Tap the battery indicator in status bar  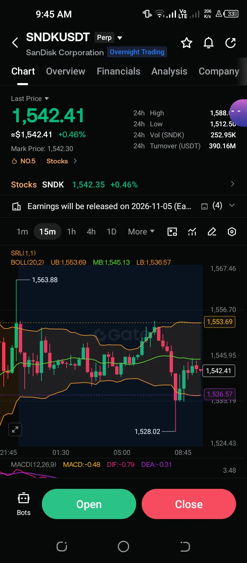click(x=231, y=14)
